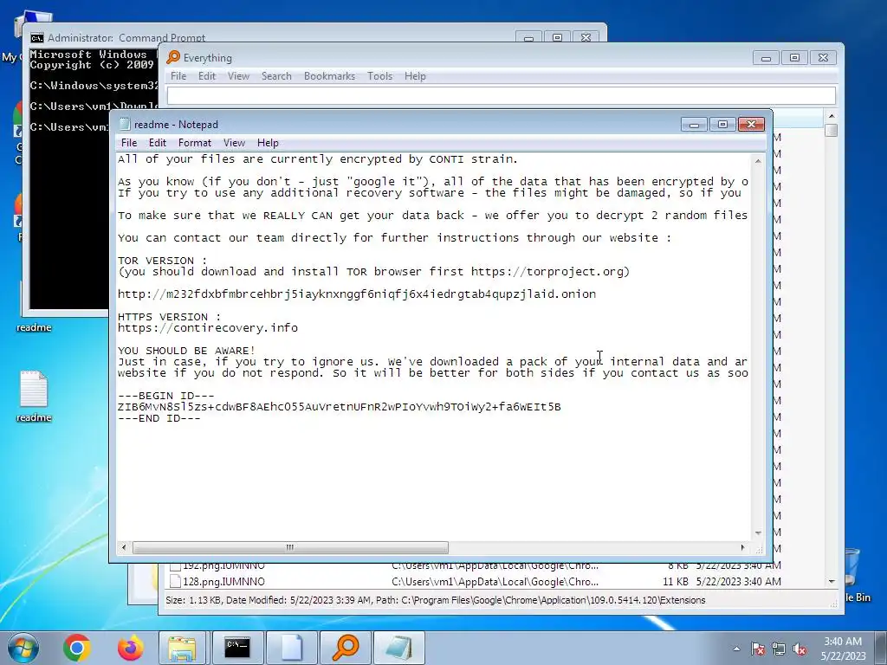The width and height of the screenshot is (887, 665).
Task: Open the Everything window's Help menu
Action: [x=415, y=76]
